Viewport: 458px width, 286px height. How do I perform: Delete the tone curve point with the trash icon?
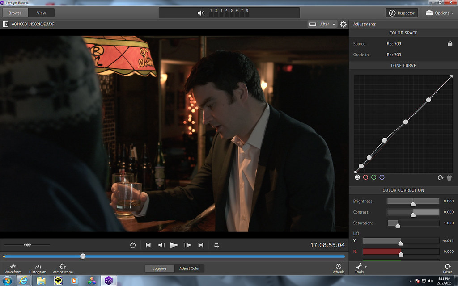click(449, 177)
